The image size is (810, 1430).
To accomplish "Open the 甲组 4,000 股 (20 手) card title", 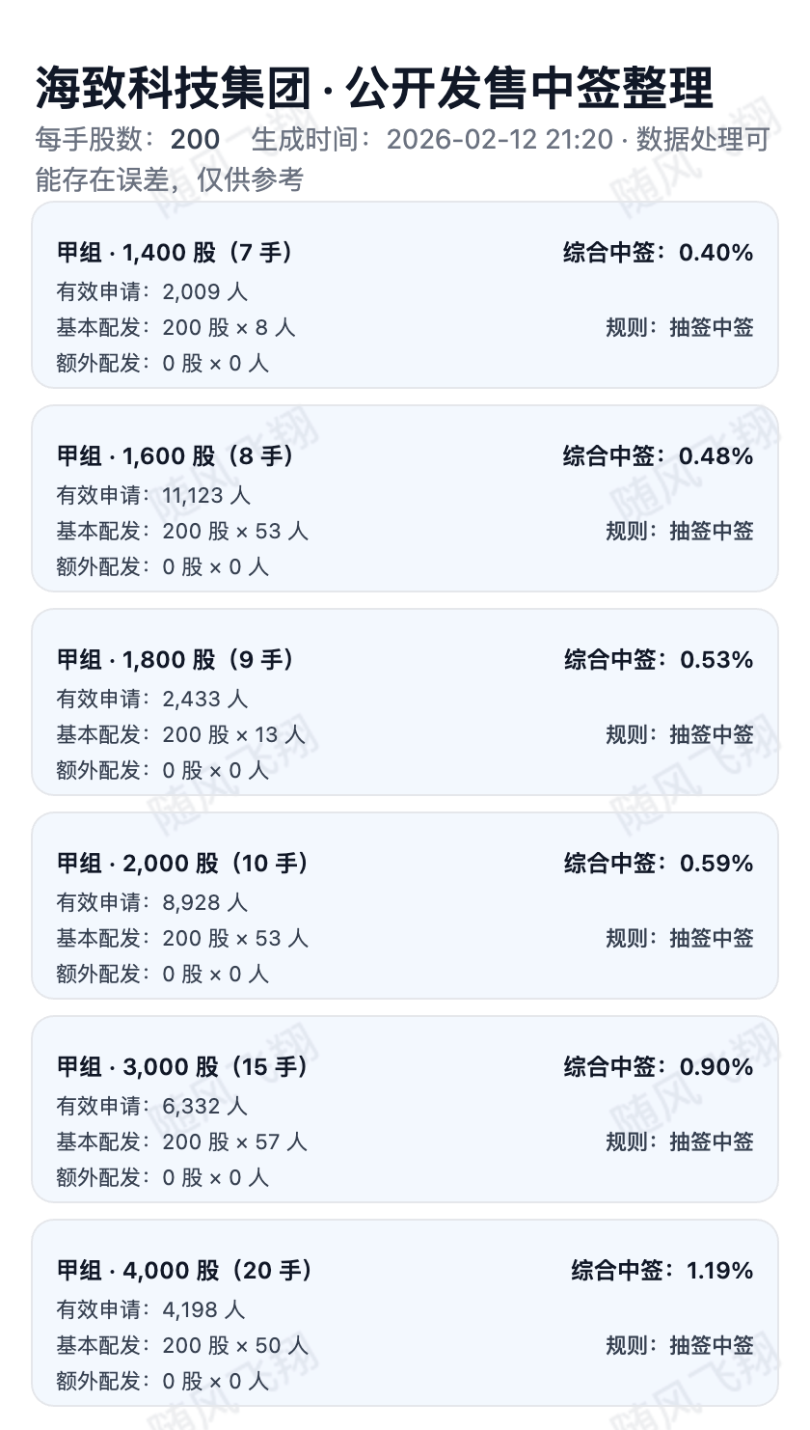I will (185, 1271).
